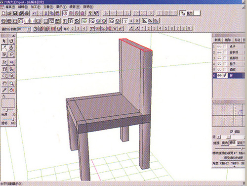Viewport: 247px width, 186px height.
Task: Click the scroll arrow next to 近
Action: (x=218, y=137)
